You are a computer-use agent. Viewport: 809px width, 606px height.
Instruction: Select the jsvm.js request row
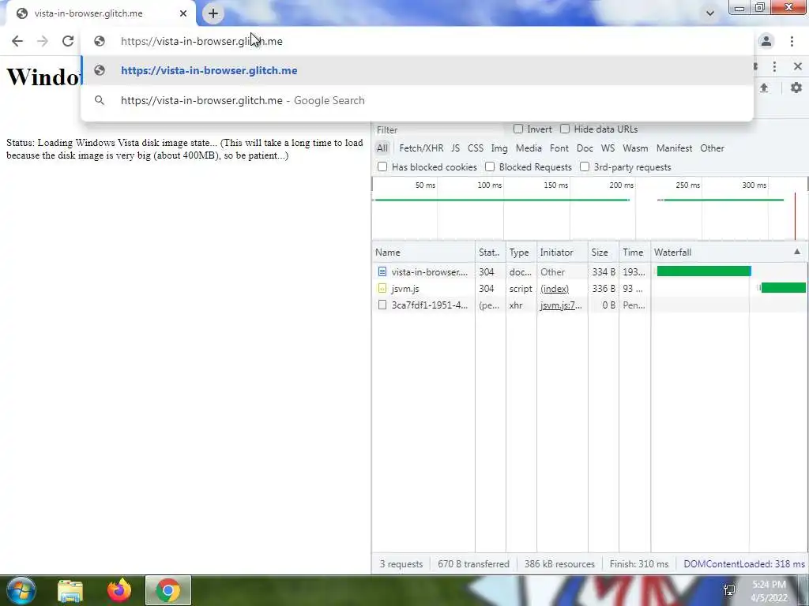point(589,289)
